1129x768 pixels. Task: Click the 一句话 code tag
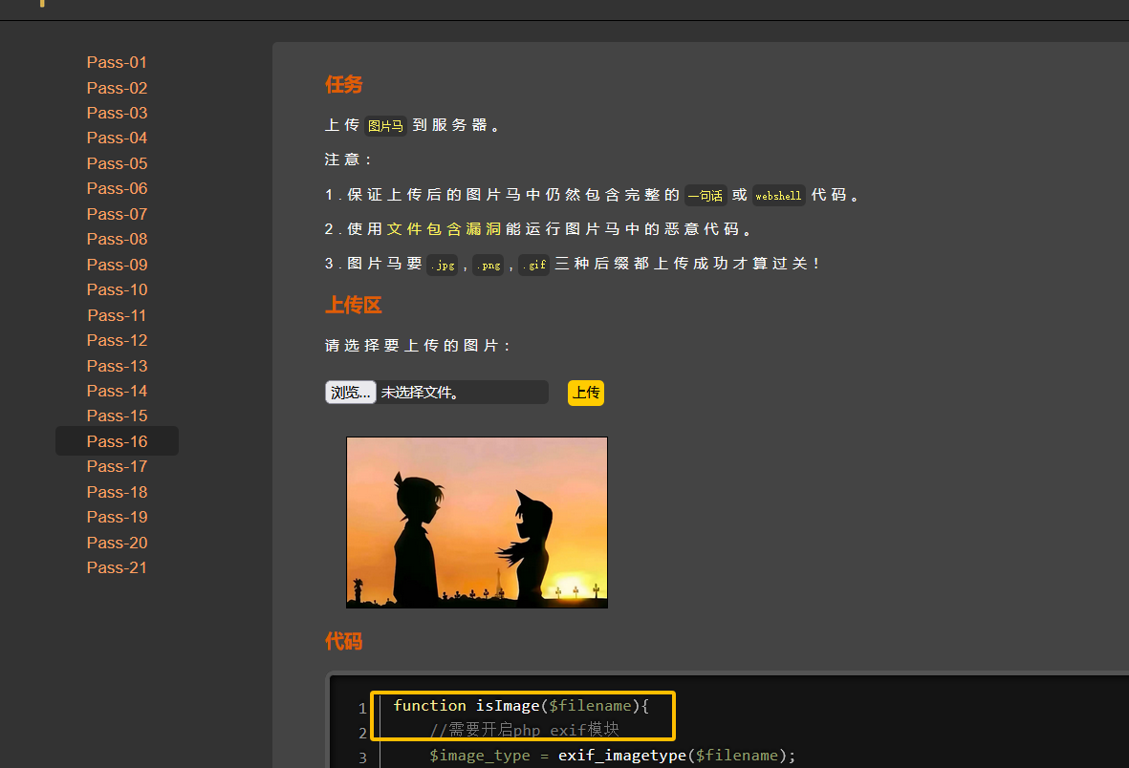click(x=705, y=196)
